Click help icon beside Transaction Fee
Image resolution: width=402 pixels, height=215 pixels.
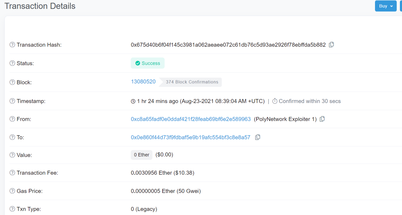[12, 173]
